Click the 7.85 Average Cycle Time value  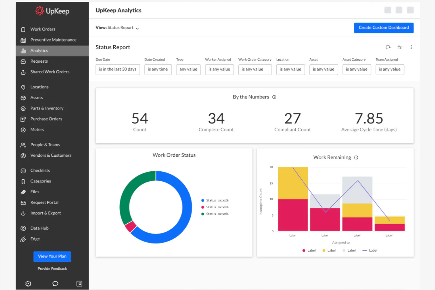coord(369,119)
